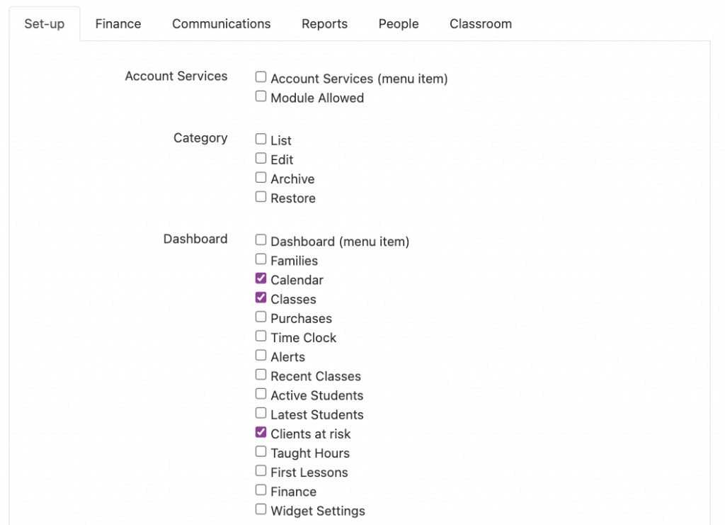Check the Archive permission box
Screen dimensions: 725x525
point(261,178)
